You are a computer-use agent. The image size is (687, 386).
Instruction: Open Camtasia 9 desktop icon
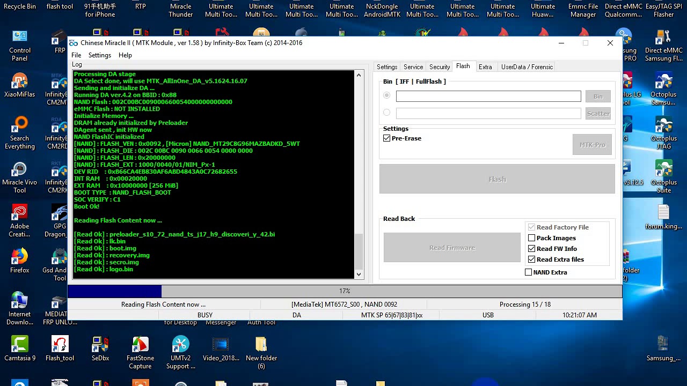20,348
